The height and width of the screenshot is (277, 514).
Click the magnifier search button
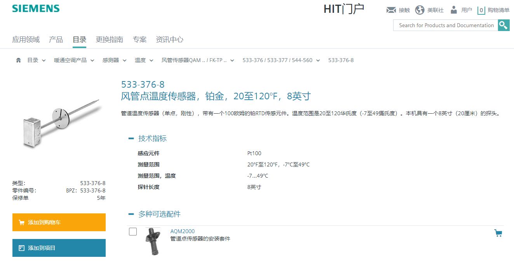(504, 25)
